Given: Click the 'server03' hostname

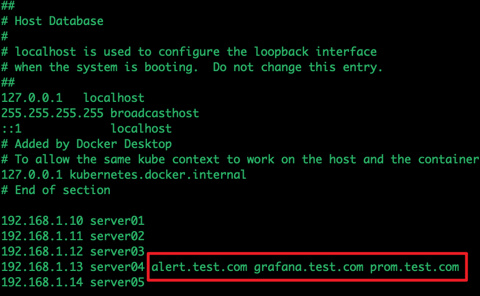Looking at the screenshot, I should (x=117, y=251).
